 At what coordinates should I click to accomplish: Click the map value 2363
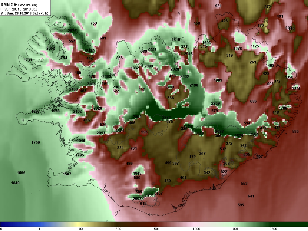(107, 77)
